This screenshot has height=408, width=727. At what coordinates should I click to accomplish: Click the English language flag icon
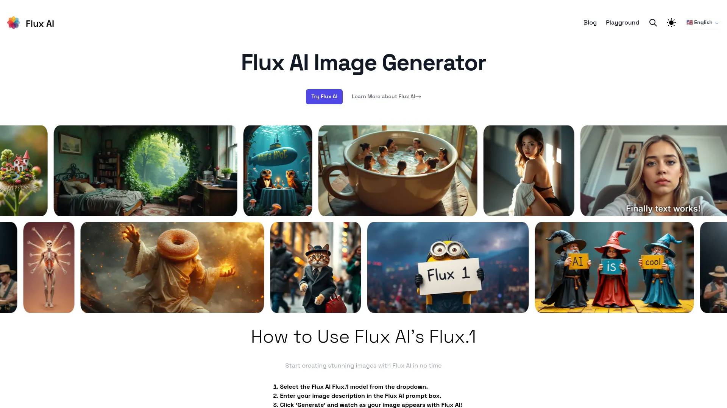click(690, 22)
